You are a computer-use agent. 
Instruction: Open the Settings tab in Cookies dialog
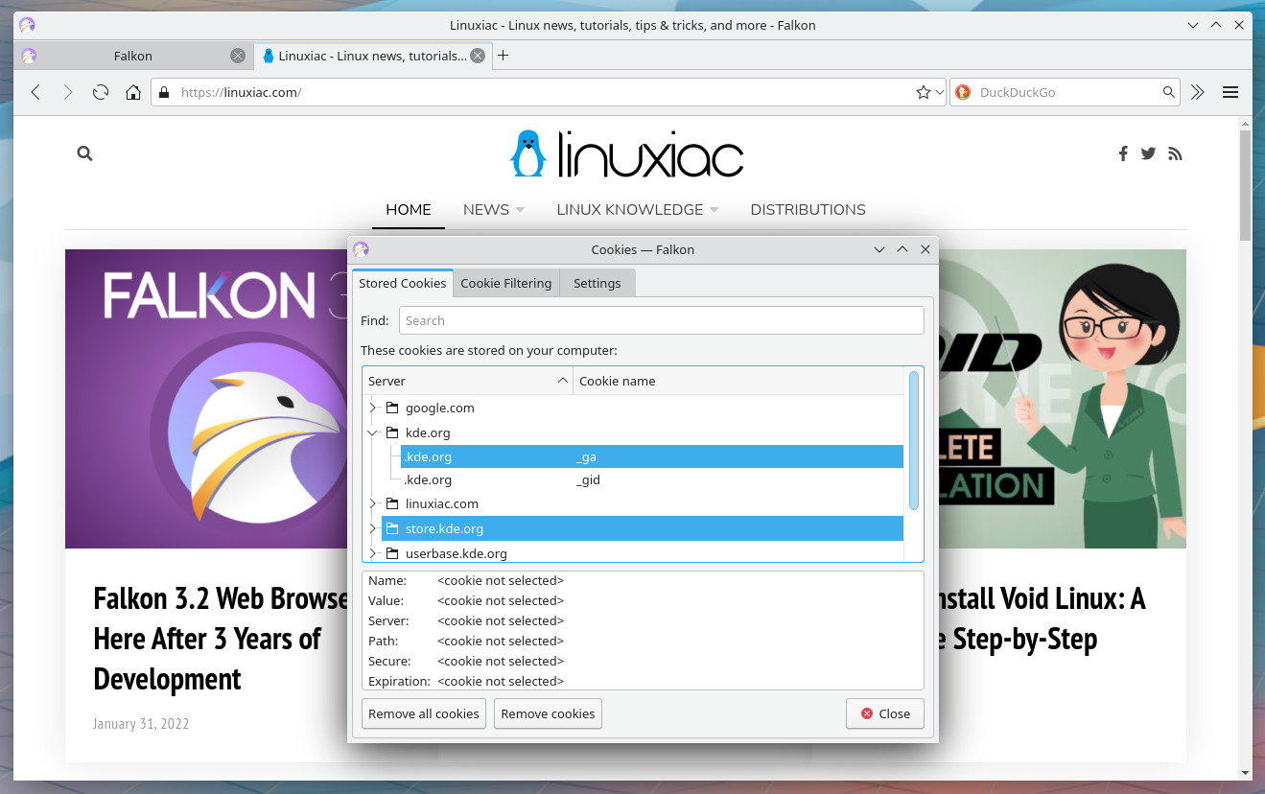coord(597,283)
